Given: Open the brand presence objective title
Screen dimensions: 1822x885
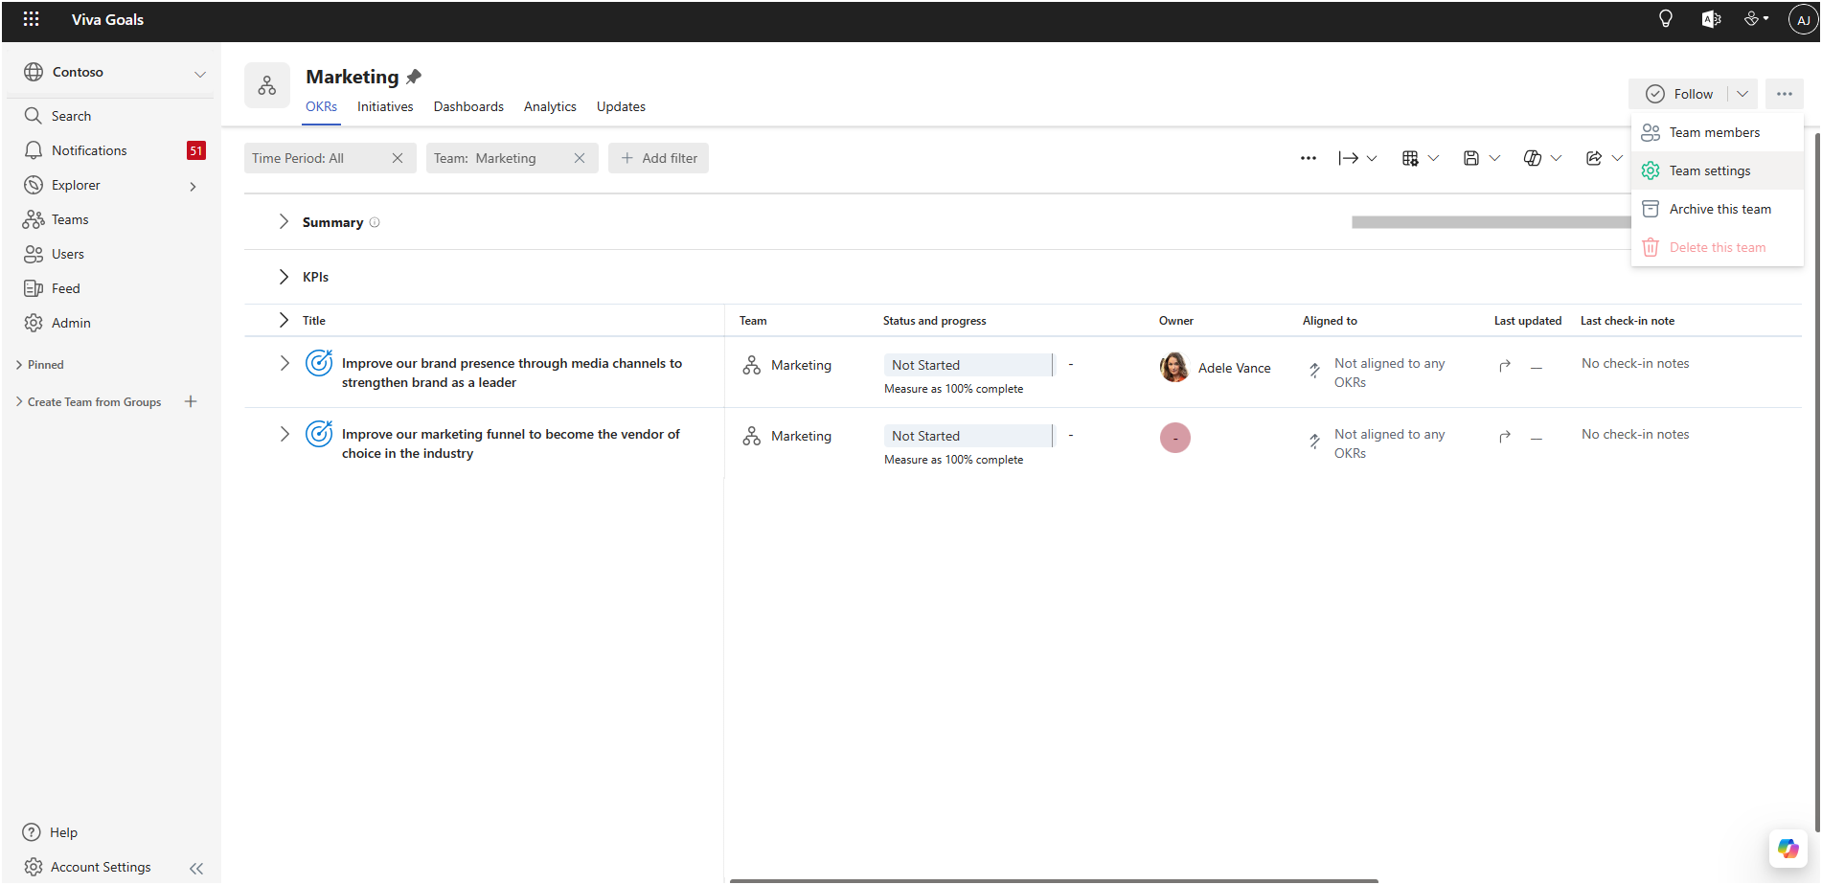Looking at the screenshot, I should tap(512, 373).
